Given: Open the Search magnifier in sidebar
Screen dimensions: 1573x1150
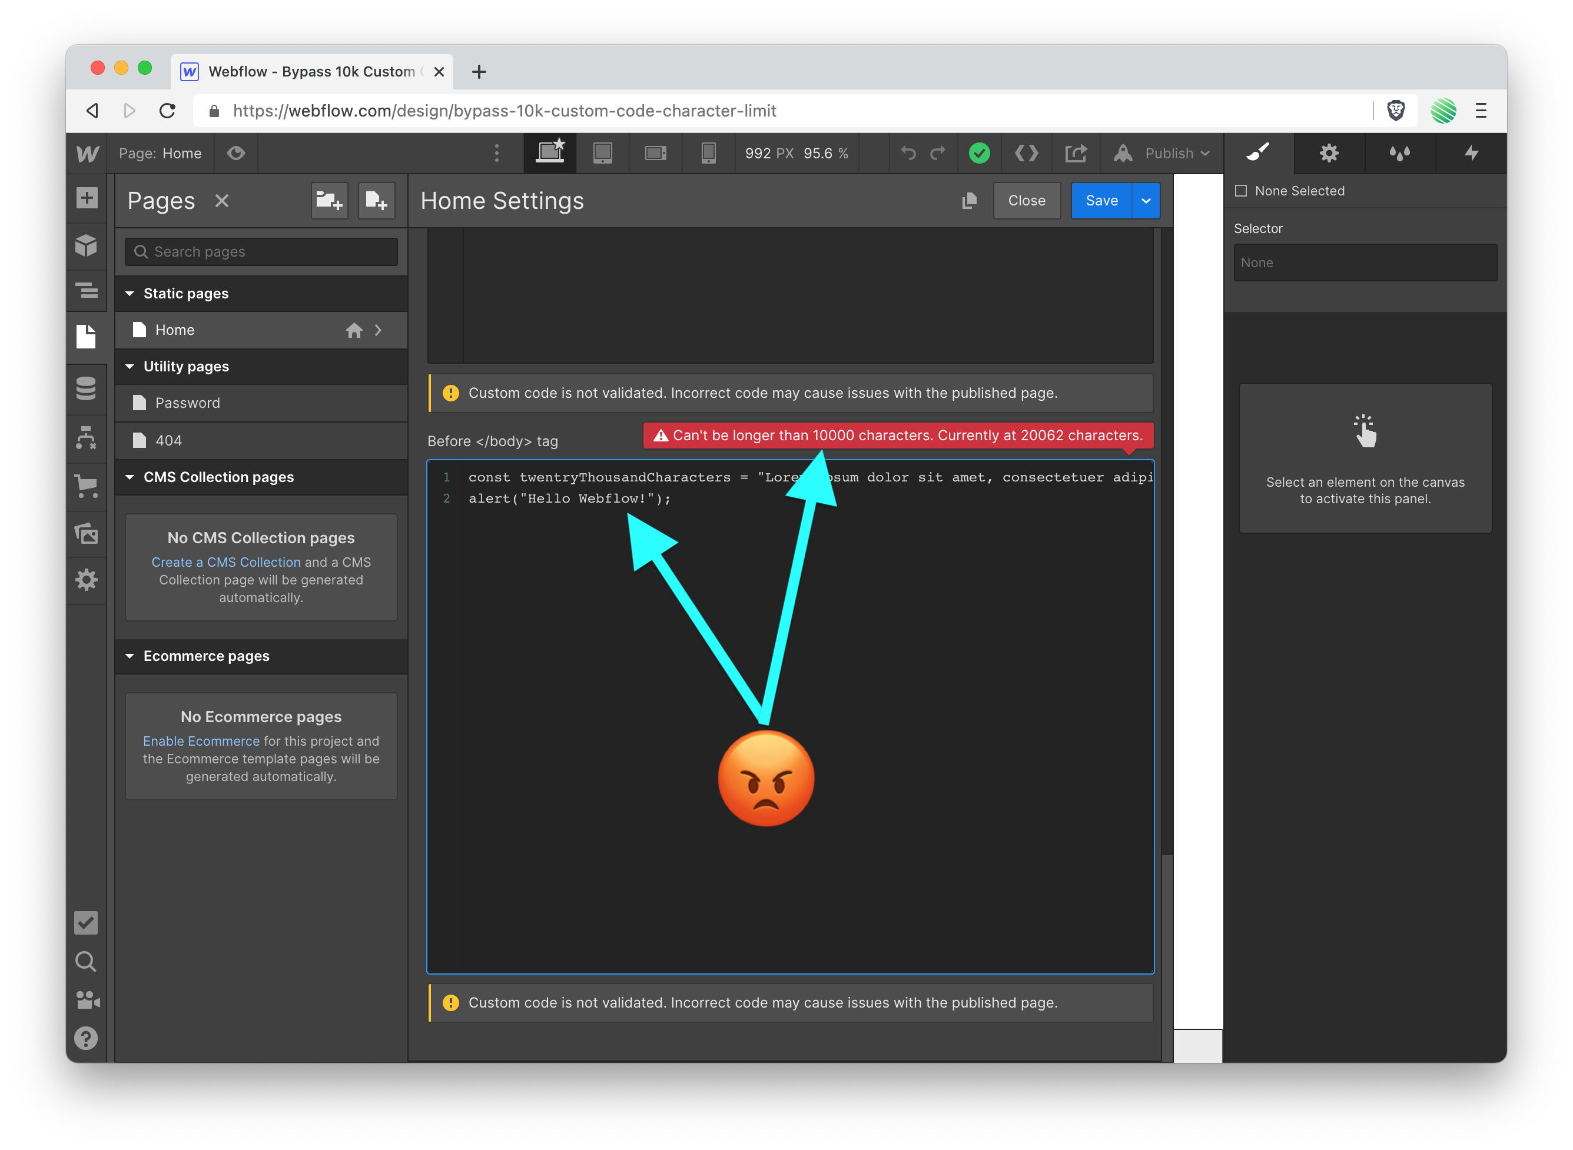Looking at the screenshot, I should tap(87, 961).
